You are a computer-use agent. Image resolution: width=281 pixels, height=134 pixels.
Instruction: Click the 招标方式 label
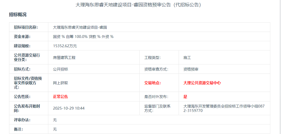point(22,69)
